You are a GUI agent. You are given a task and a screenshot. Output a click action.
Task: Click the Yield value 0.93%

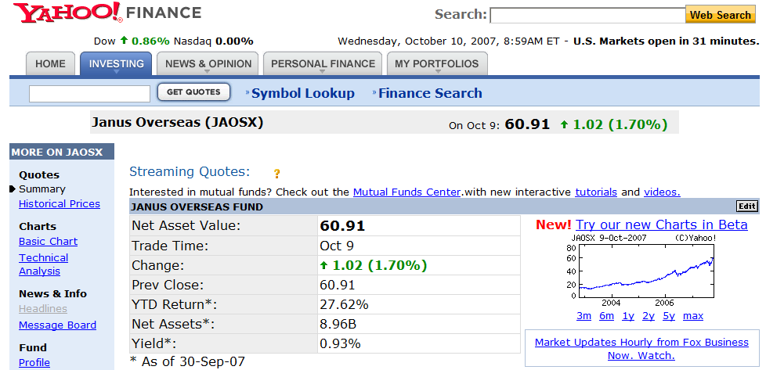[x=340, y=343]
